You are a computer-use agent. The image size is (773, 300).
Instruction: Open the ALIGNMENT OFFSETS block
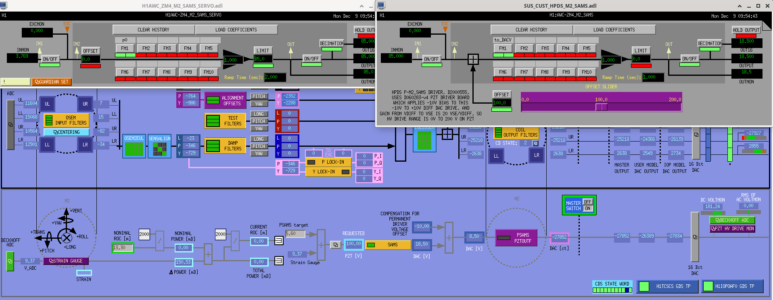pos(225,100)
